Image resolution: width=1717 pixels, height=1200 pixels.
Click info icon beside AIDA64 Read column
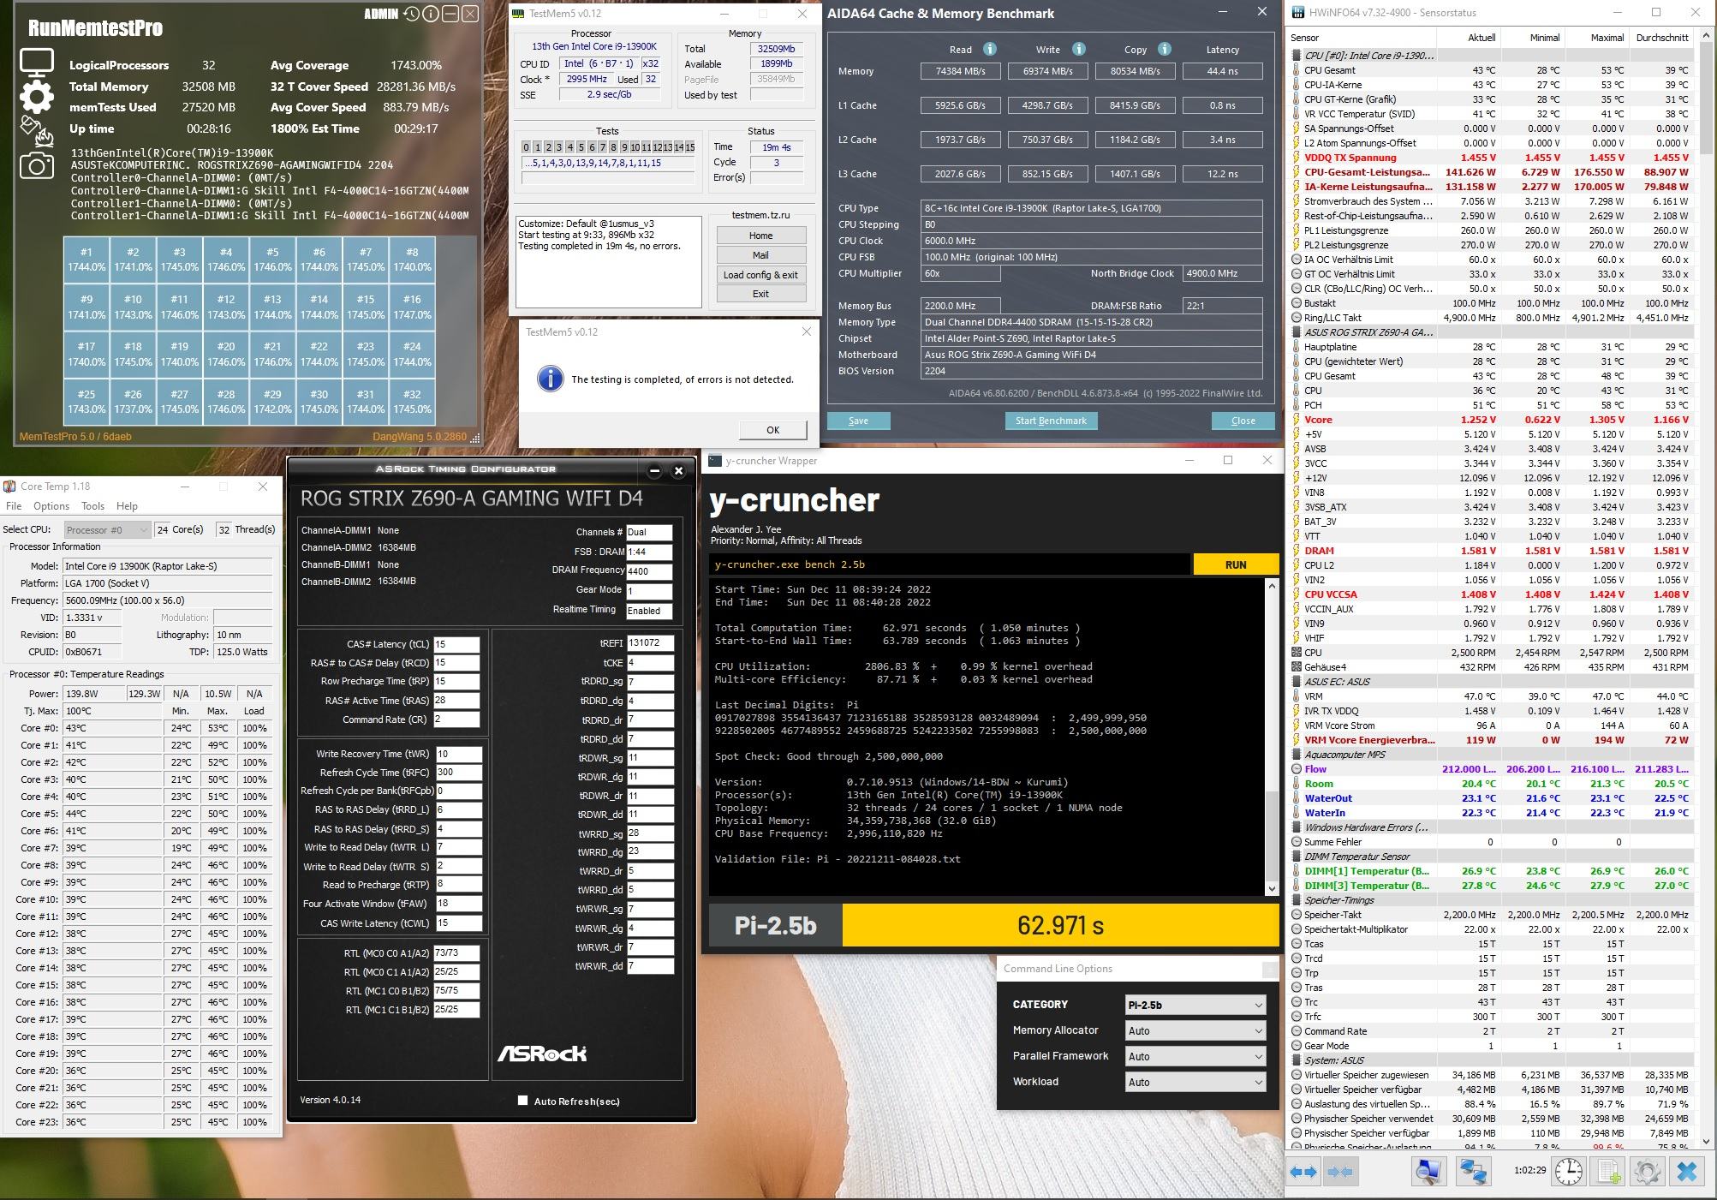click(990, 49)
